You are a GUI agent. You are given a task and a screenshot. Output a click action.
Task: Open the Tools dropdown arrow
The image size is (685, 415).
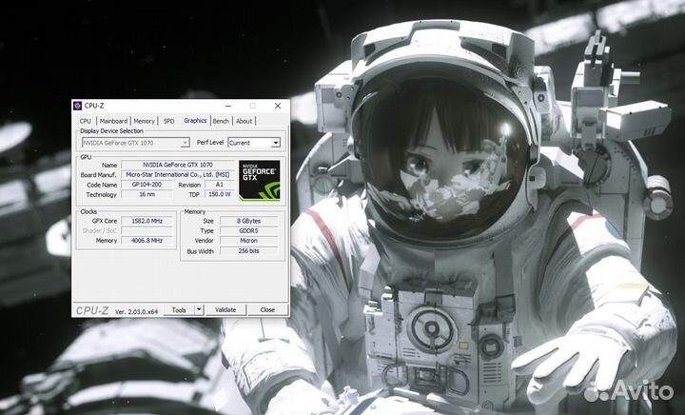(199, 309)
